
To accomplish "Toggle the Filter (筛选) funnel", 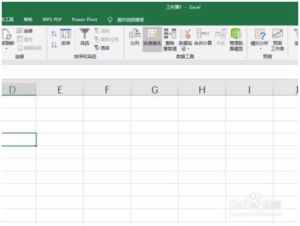I will click(x=84, y=37).
